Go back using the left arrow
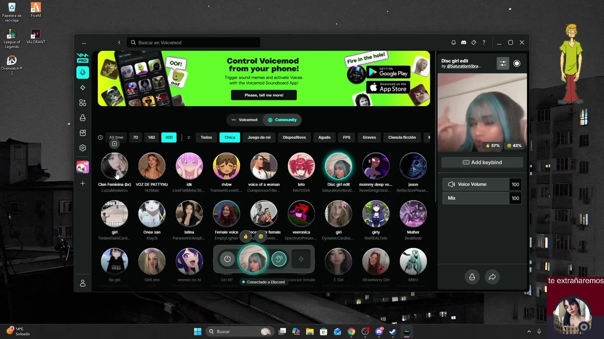The width and height of the screenshot is (604, 339). (119, 42)
